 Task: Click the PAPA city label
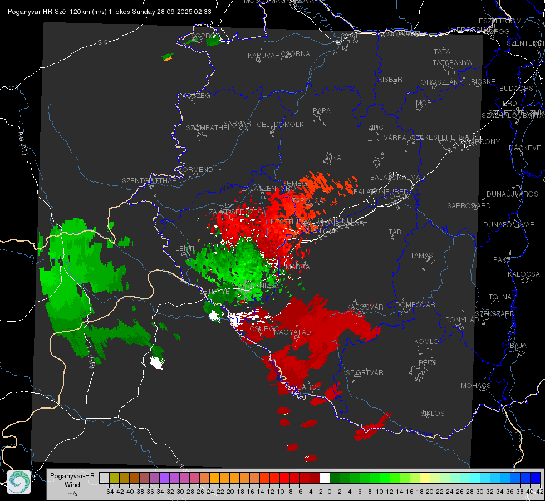(322, 111)
